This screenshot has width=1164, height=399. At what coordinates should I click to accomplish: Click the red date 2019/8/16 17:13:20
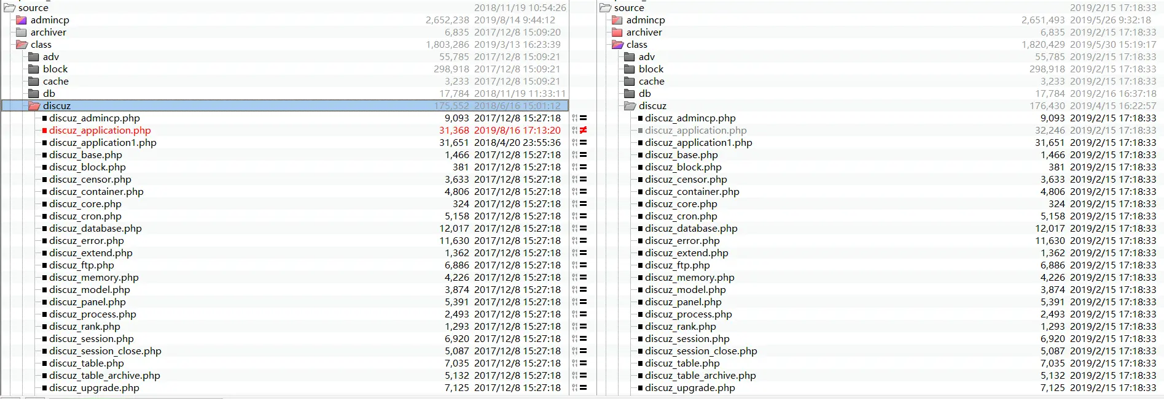click(x=517, y=131)
